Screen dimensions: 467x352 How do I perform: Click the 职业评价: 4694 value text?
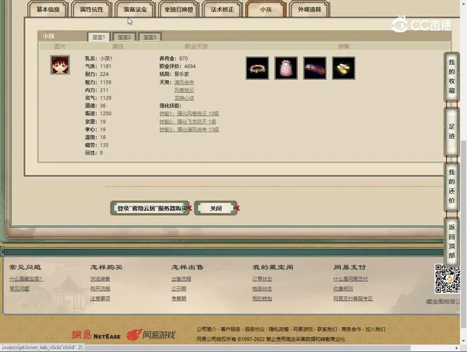point(178,66)
